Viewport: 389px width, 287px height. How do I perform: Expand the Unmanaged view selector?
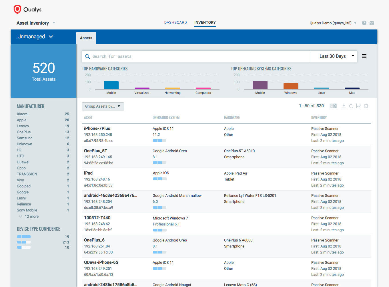pyautogui.click(x=35, y=37)
